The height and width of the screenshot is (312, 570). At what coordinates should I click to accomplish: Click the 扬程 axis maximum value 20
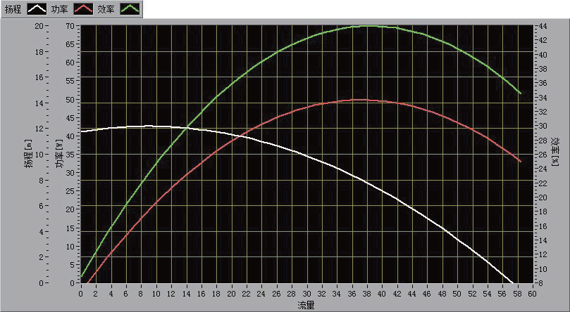pos(39,26)
